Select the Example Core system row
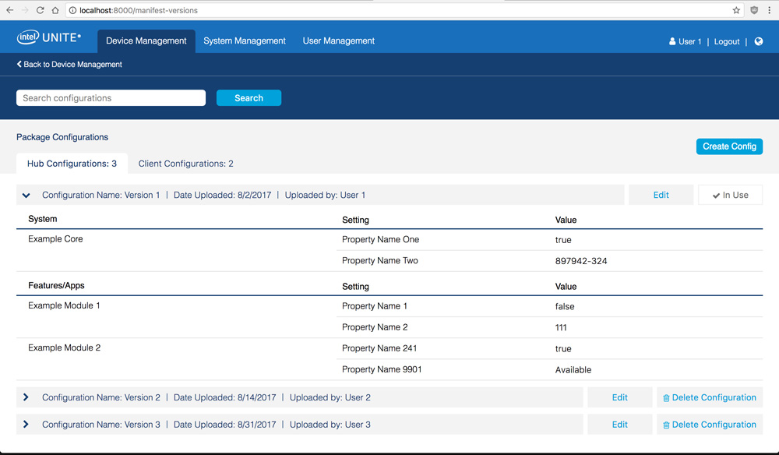779x455 pixels. click(x=55, y=239)
